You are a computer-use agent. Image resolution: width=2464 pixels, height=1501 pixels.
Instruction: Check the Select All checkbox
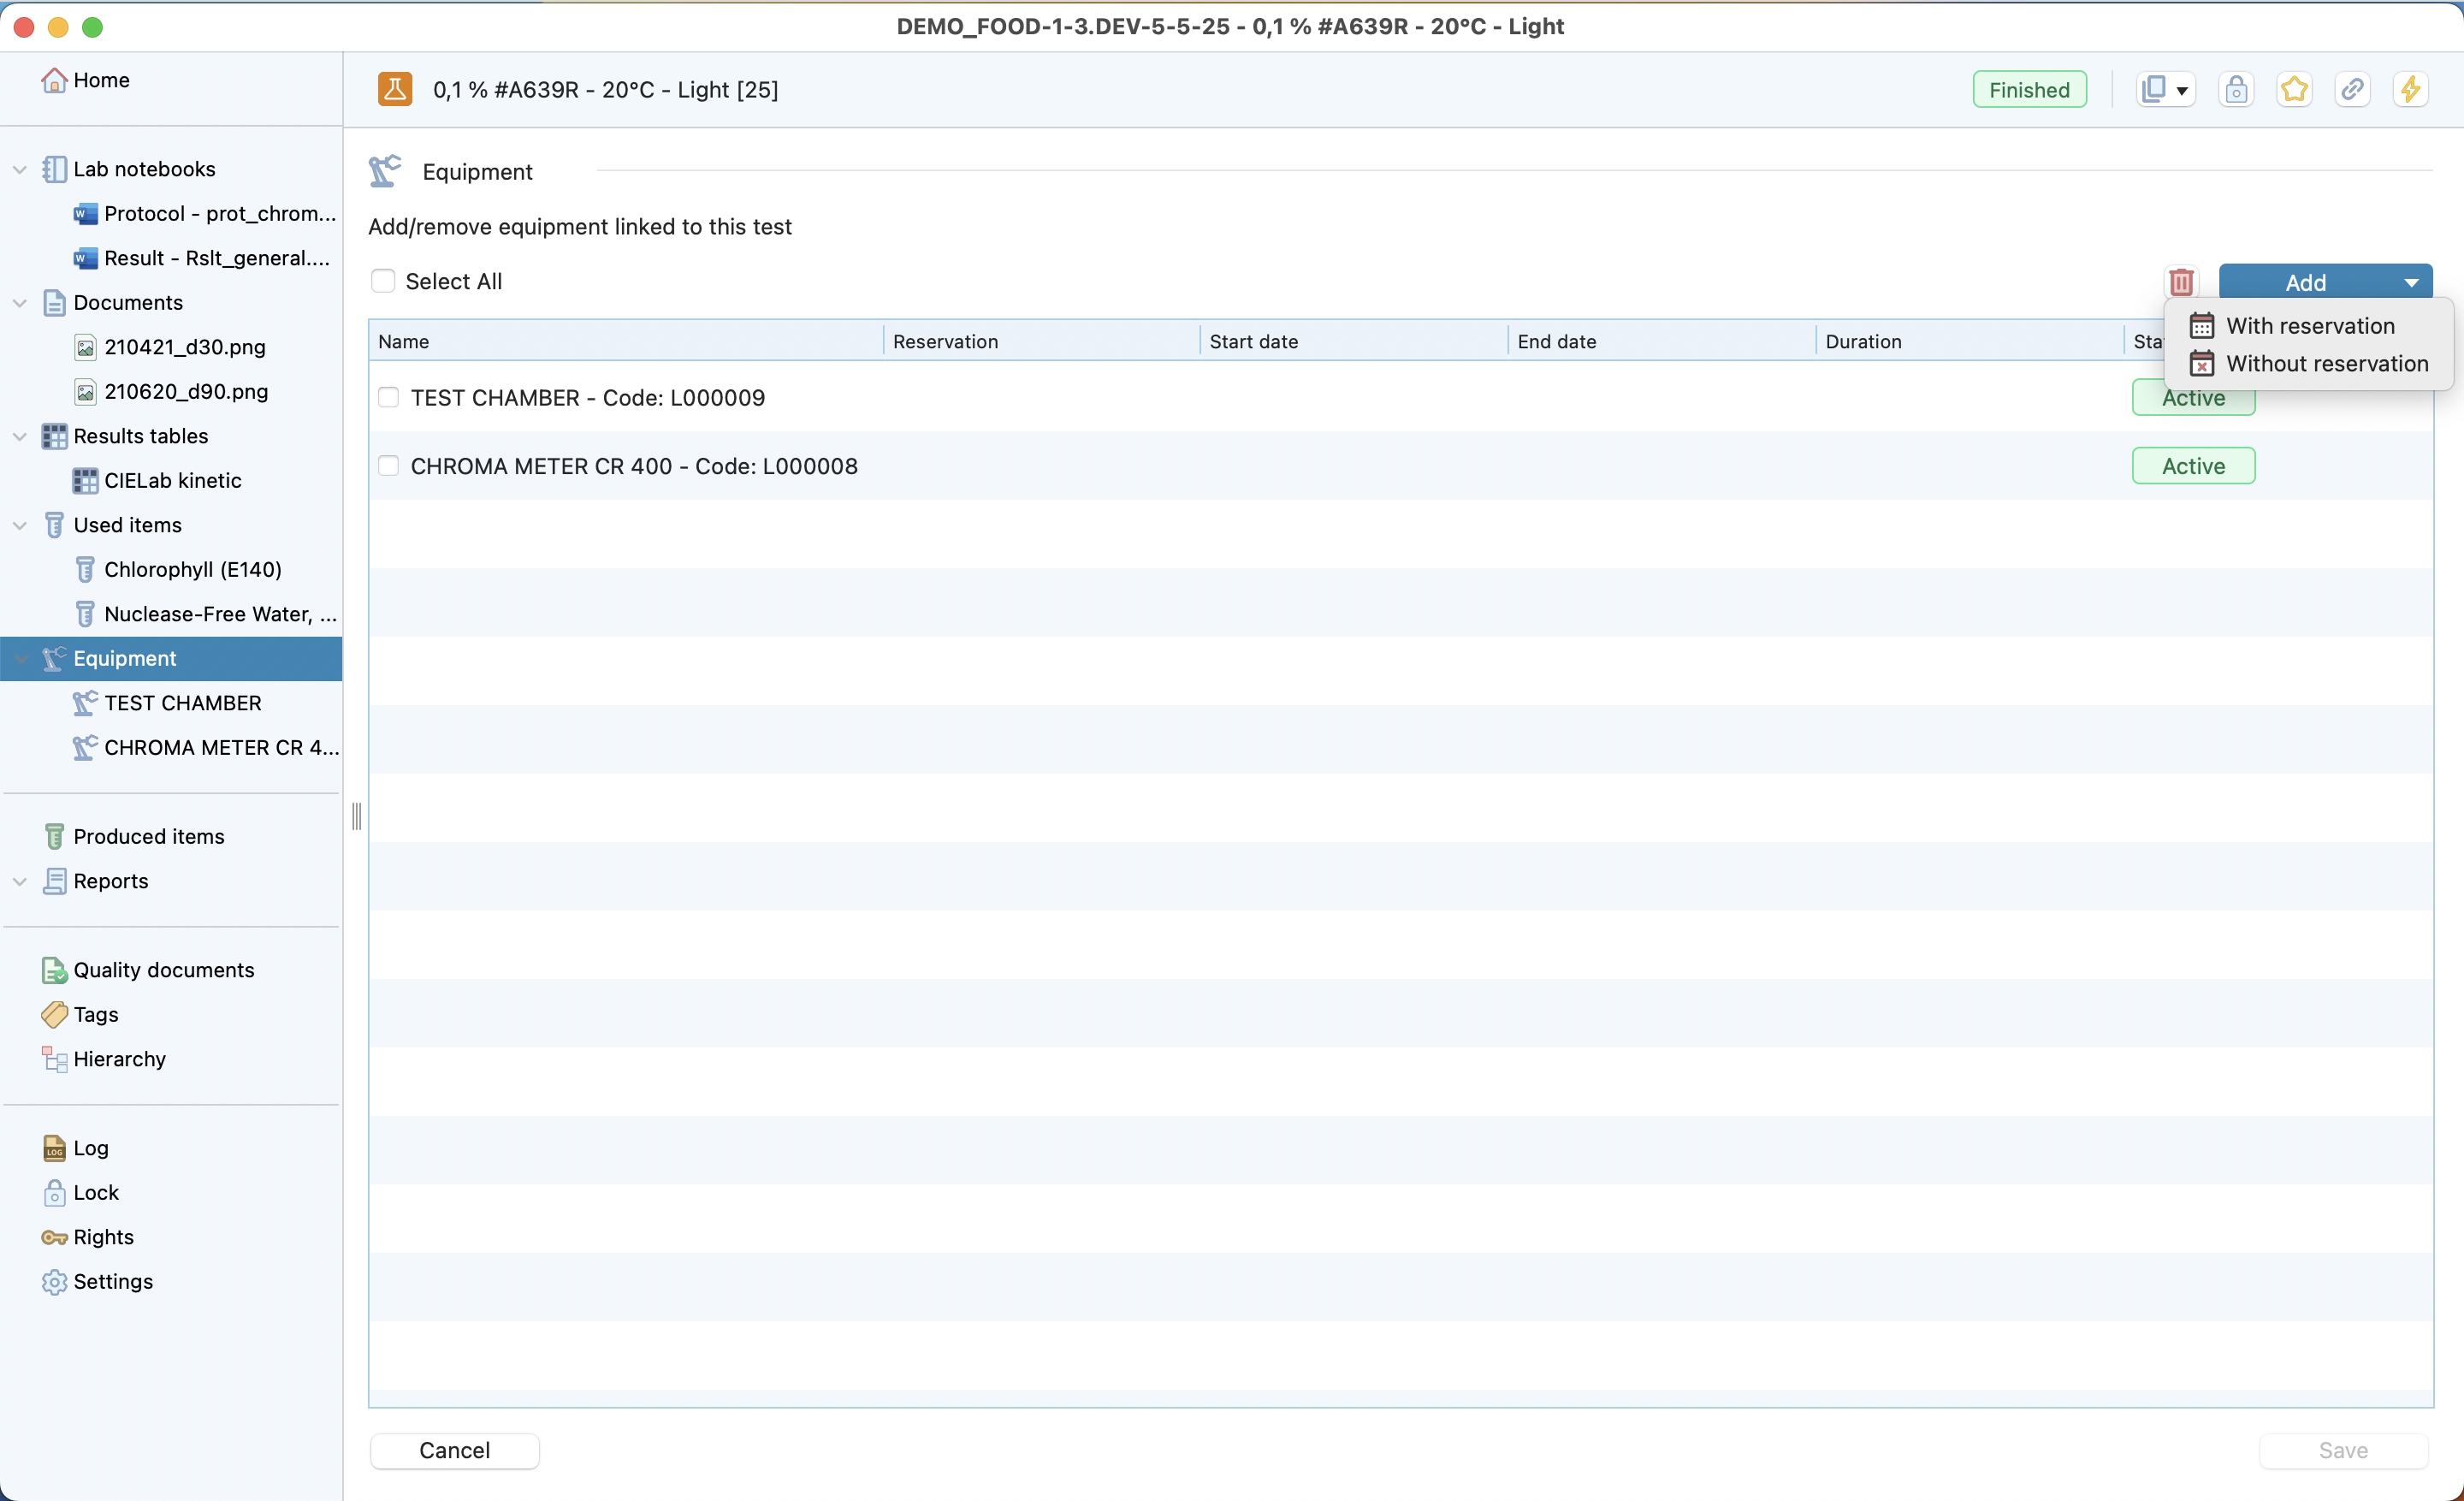(x=383, y=281)
